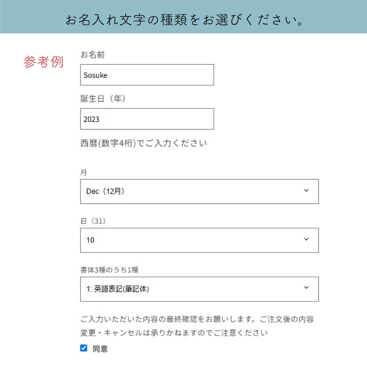Viewport: 367px width, 367px height.
Task: Click the 日（31） label
Action: (93, 221)
